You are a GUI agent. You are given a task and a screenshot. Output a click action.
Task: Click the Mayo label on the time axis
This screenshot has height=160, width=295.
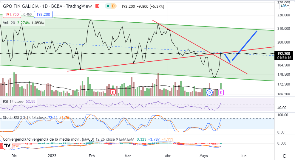203,156
